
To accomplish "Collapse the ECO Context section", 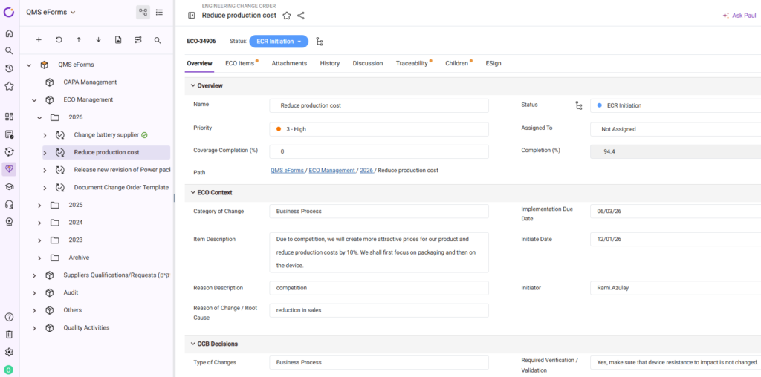I will [193, 193].
